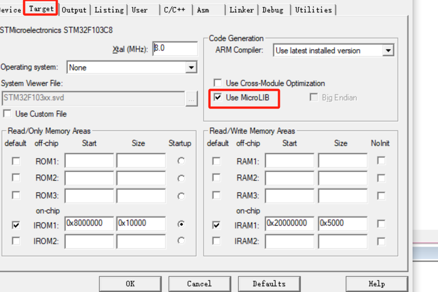
Task: Edit IROM1 Start address 0x8000000
Action: (90, 223)
